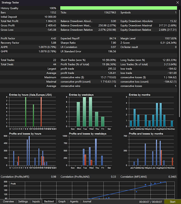
Task: Click the LR Correlation value 0.97
Action: 113,47
